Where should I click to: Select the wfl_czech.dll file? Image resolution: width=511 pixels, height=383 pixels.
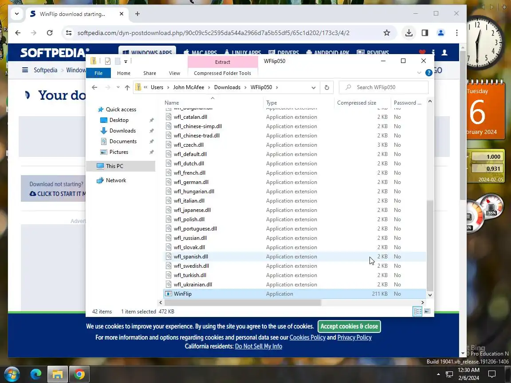point(294,145)
